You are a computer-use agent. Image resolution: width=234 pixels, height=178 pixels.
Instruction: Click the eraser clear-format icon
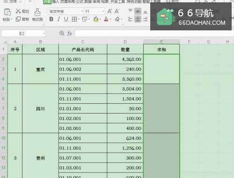click(x=117, y=19)
